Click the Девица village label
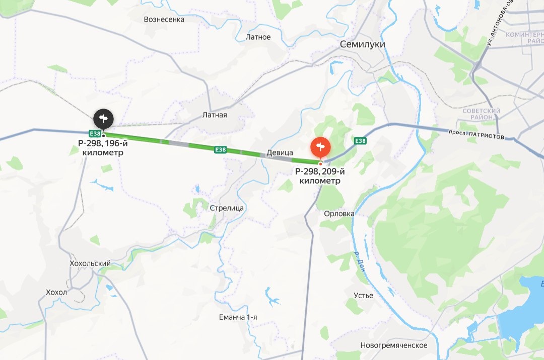Image resolution: width=544 pixels, height=360 pixels. (280, 153)
